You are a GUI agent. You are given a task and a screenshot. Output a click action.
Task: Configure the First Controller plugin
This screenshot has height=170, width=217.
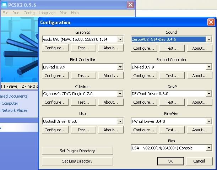click(x=55, y=76)
